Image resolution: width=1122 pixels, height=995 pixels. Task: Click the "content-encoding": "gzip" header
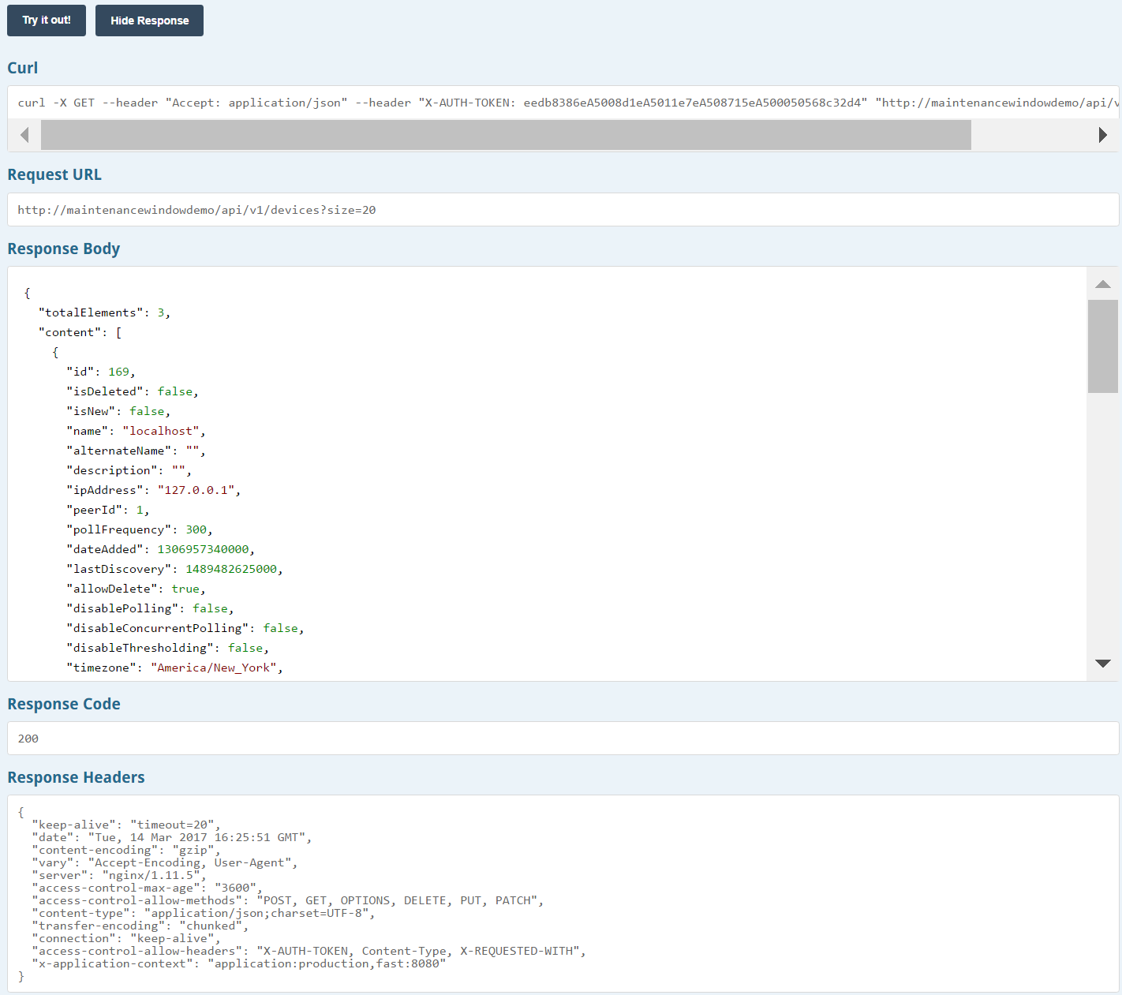click(x=126, y=850)
